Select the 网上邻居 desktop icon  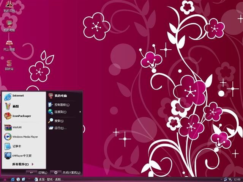(9, 45)
